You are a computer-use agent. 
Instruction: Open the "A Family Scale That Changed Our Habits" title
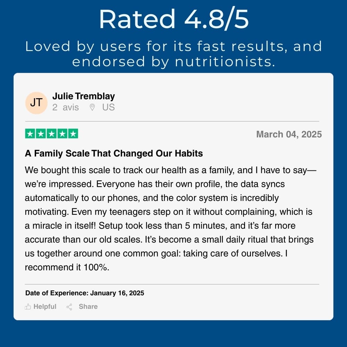(114, 153)
